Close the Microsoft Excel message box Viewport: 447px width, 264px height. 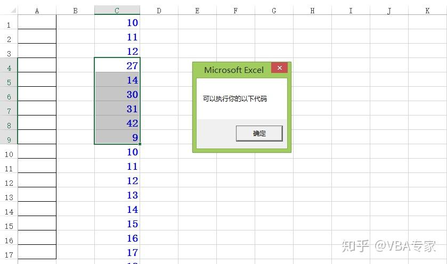tap(279, 68)
